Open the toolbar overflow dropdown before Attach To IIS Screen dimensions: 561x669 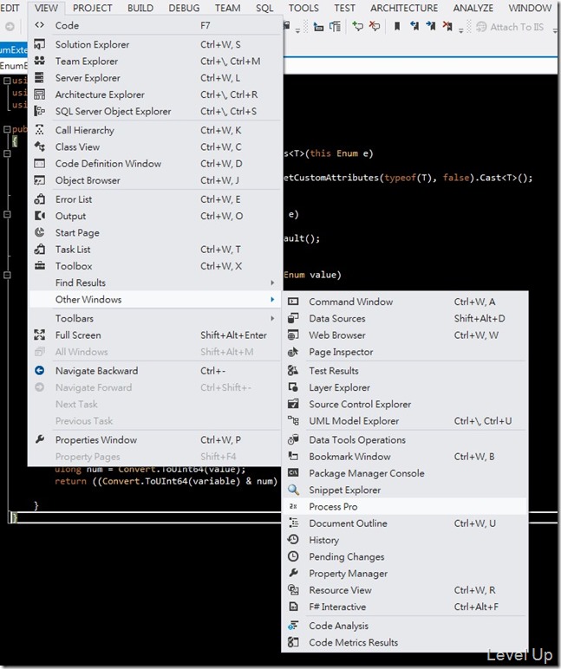click(461, 29)
